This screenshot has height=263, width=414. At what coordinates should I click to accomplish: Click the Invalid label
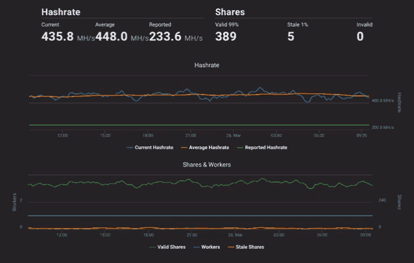tap(365, 25)
